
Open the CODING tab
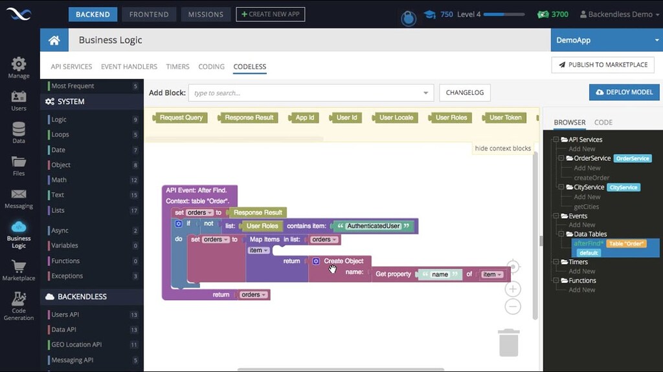tap(212, 67)
